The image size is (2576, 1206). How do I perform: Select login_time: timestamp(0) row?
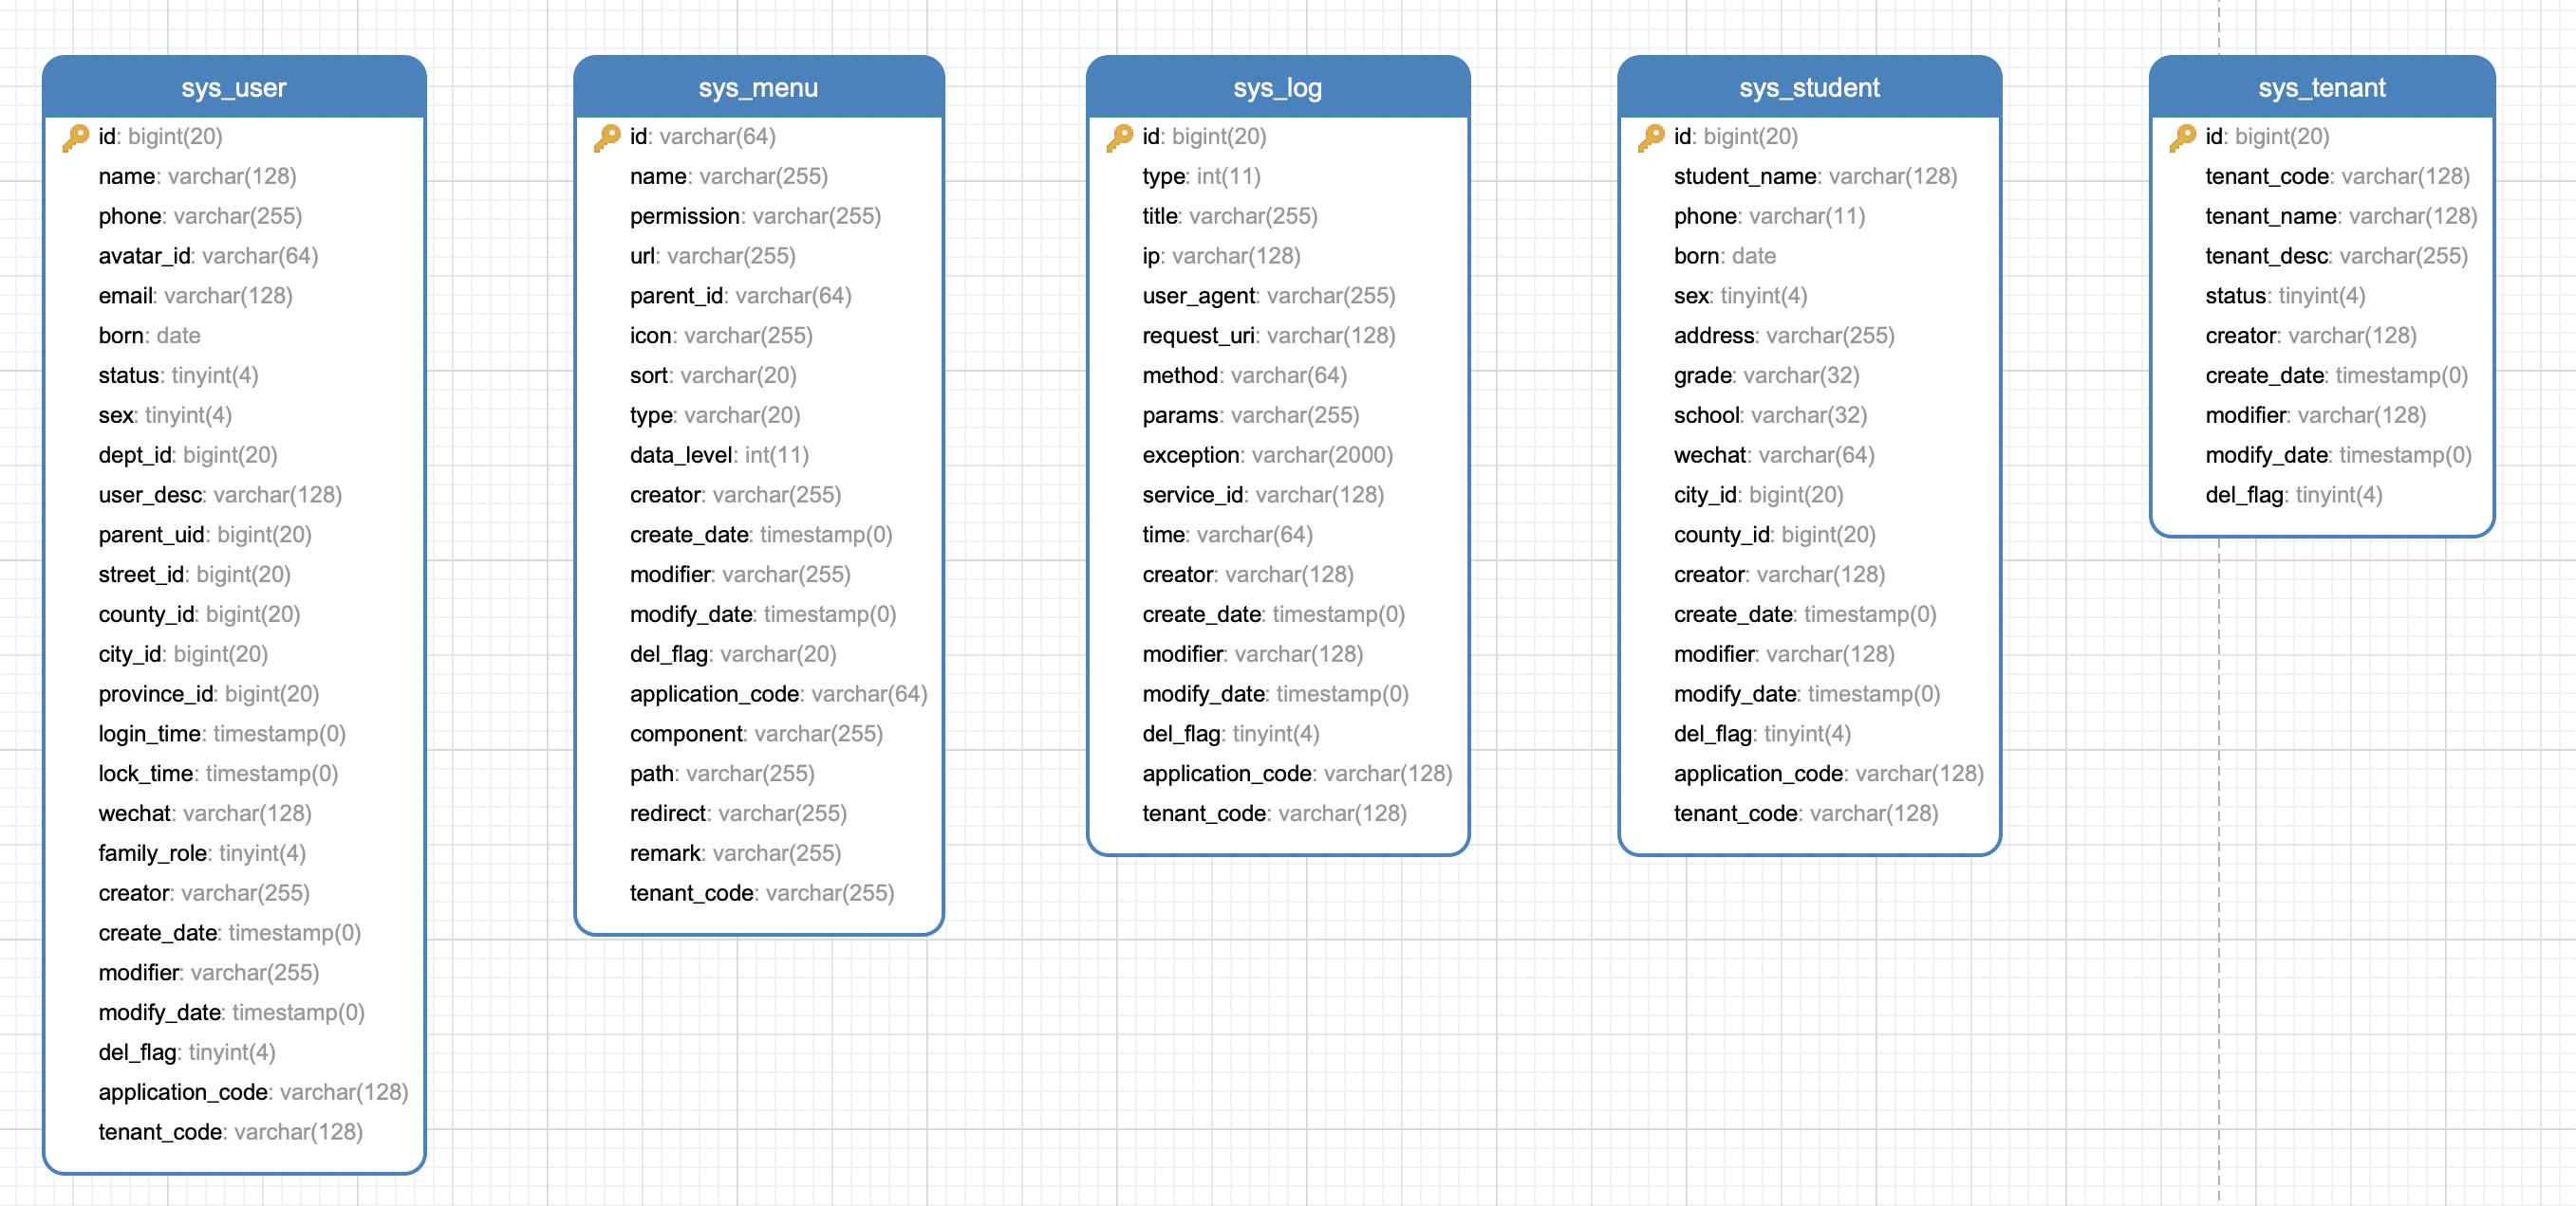tap(222, 735)
